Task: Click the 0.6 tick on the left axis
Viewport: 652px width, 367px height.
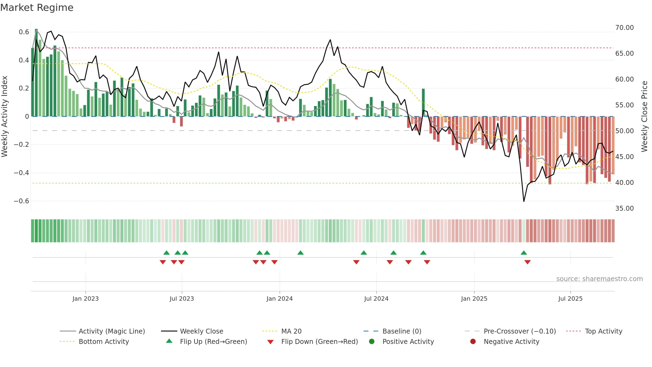Action: (24, 32)
